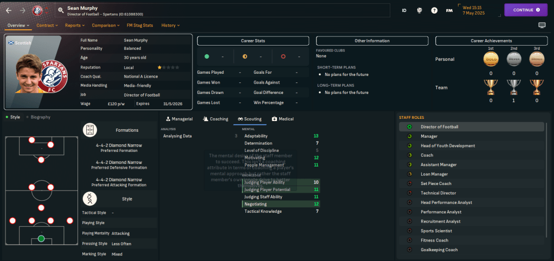The width and height of the screenshot is (554, 261).
Task: Open the help question mark icon
Action: click(x=434, y=10)
